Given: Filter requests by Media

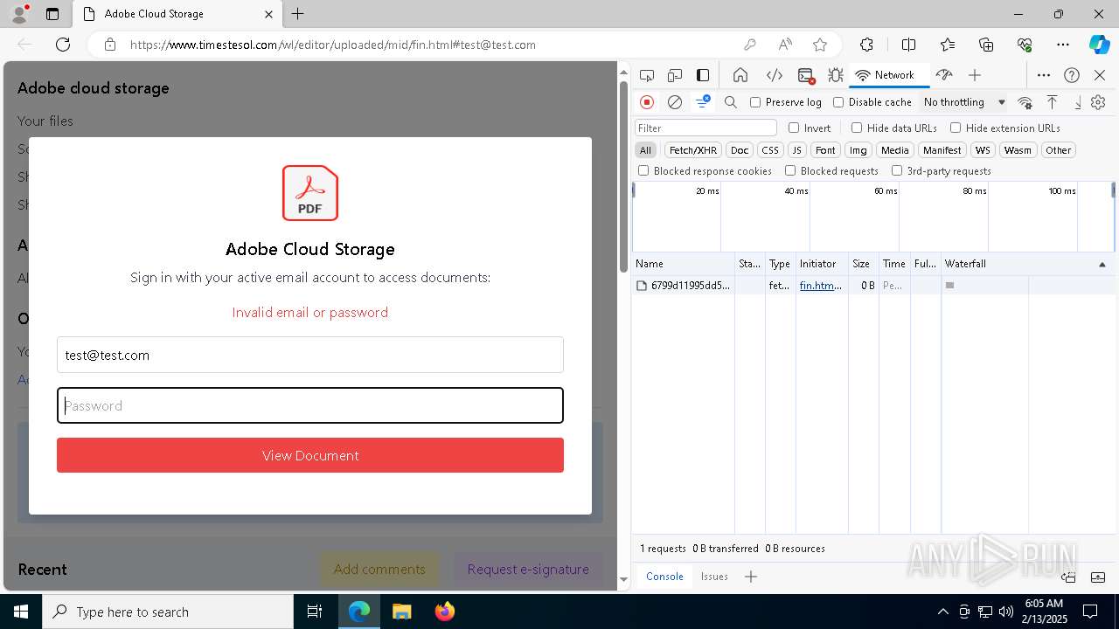Looking at the screenshot, I should (x=894, y=150).
